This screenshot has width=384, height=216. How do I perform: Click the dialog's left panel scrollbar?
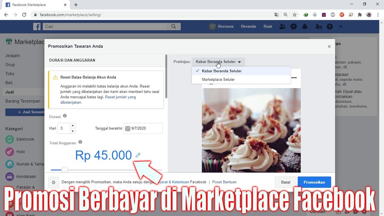(x=166, y=76)
